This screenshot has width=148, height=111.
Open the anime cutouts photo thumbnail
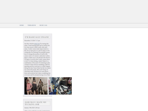point(36,86)
